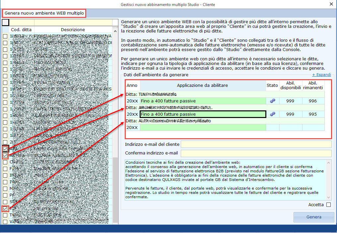
Task: Select the Anno column header
Action: (132, 86)
